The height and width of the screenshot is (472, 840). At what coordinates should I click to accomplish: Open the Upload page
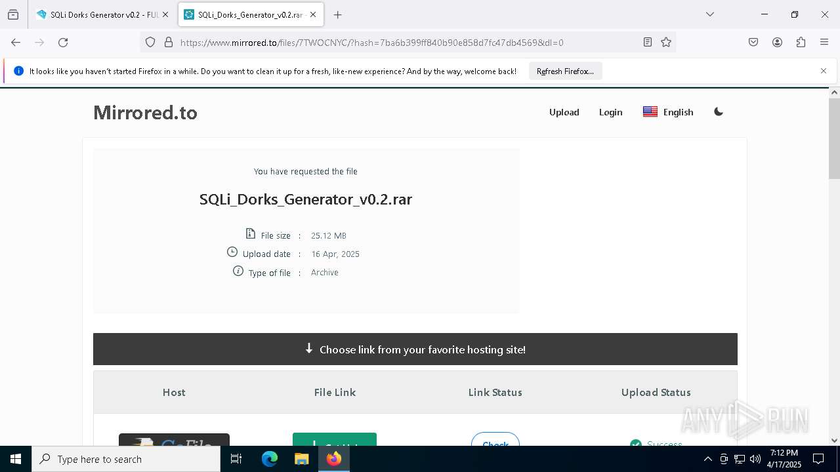pyautogui.click(x=564, y=112)
